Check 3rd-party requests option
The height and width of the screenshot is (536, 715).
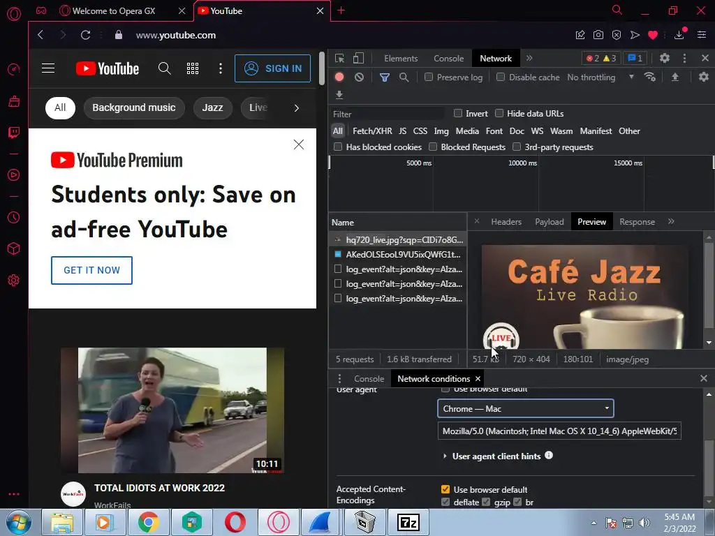point(517,147)
